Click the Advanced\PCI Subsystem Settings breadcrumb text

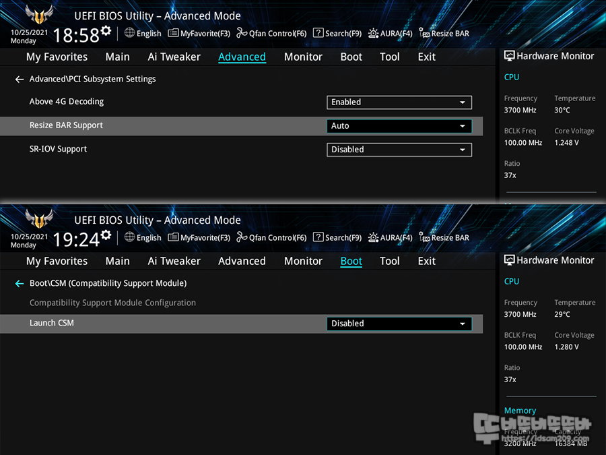(92, 79)
